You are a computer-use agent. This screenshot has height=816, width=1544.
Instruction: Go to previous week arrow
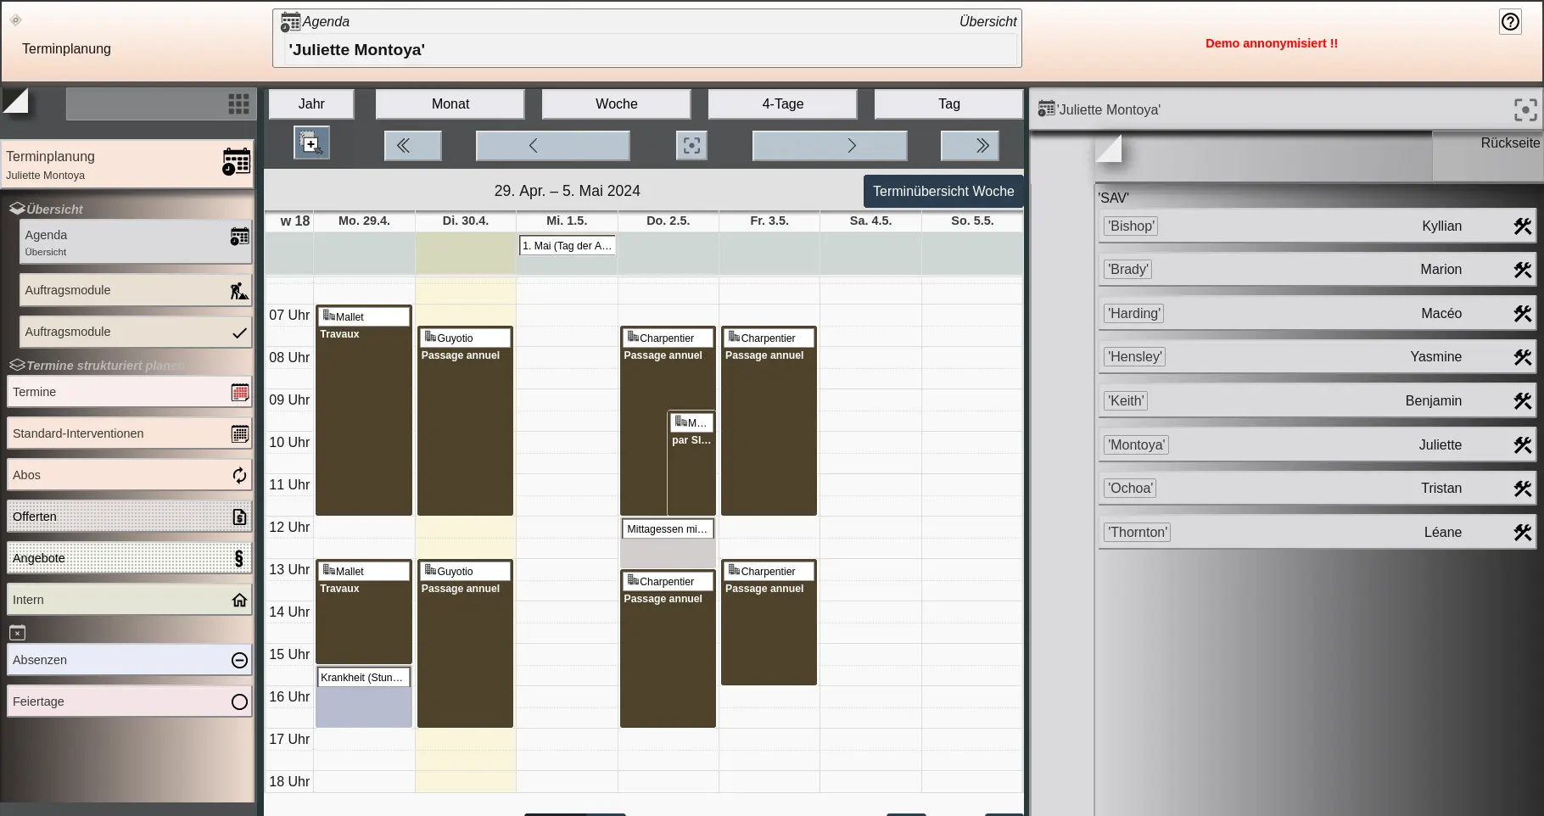552,146
